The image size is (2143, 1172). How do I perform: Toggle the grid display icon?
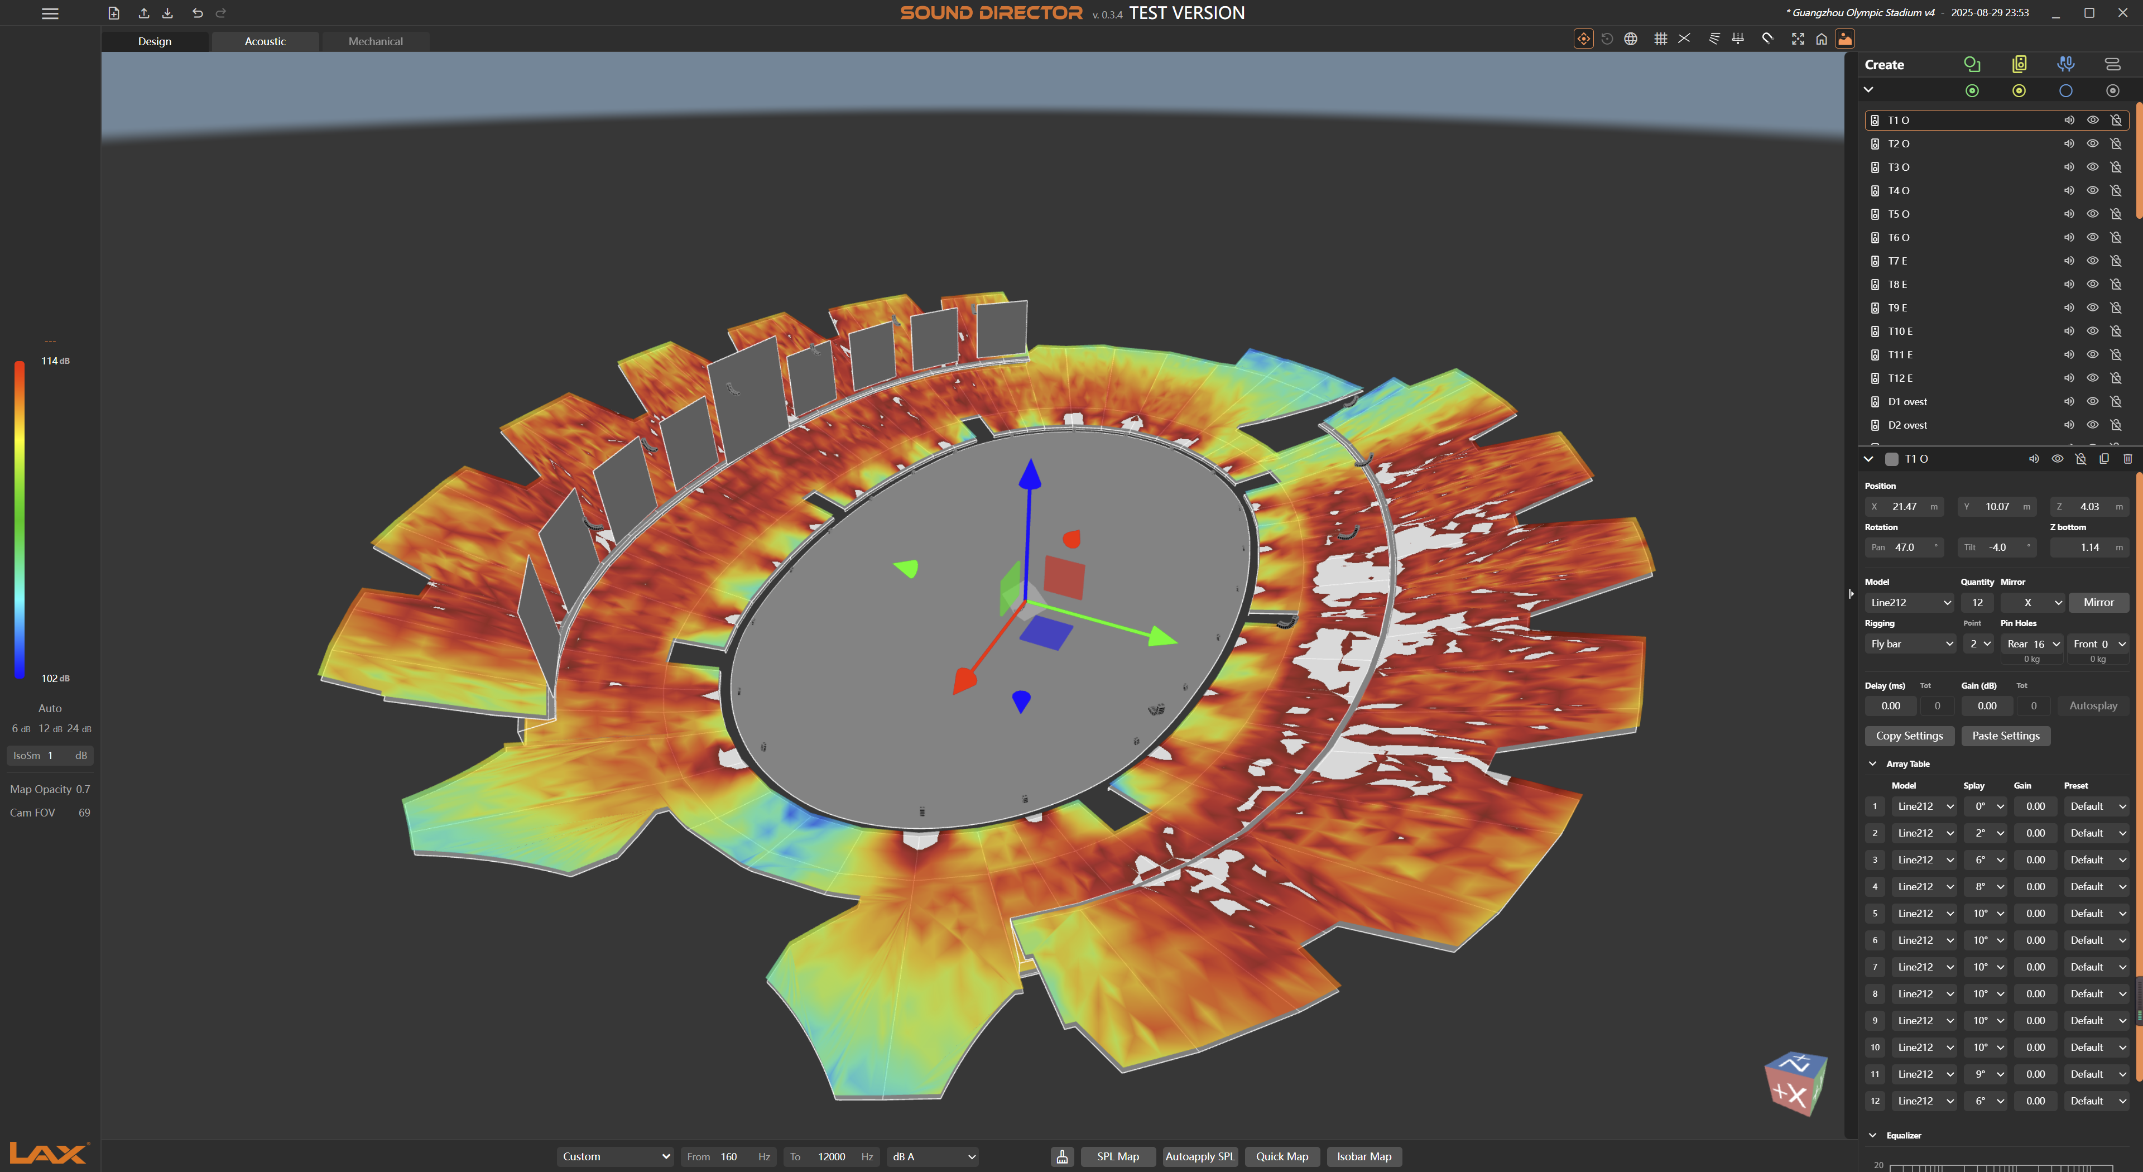click(1660, 39)
